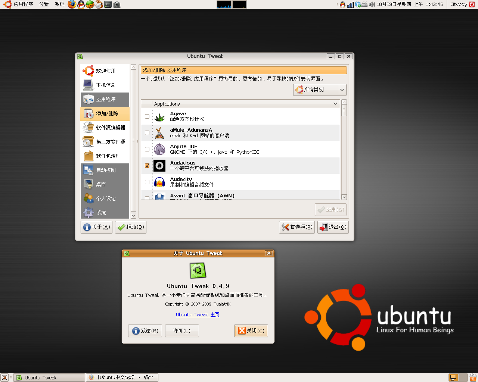
Task: Click the show desktop button in taskbar
Action: click(4, 378)
